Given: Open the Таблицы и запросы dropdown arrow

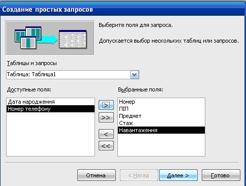Looking at the screenshot, I should [x=135, y=75].
